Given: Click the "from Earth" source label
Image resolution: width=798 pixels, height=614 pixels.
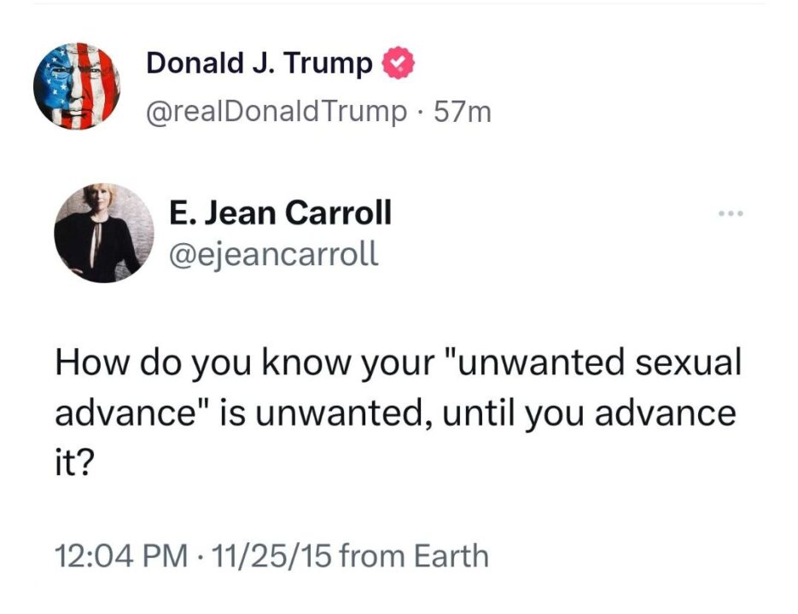Looking at the screenshot, I should (x=414, y=557).
